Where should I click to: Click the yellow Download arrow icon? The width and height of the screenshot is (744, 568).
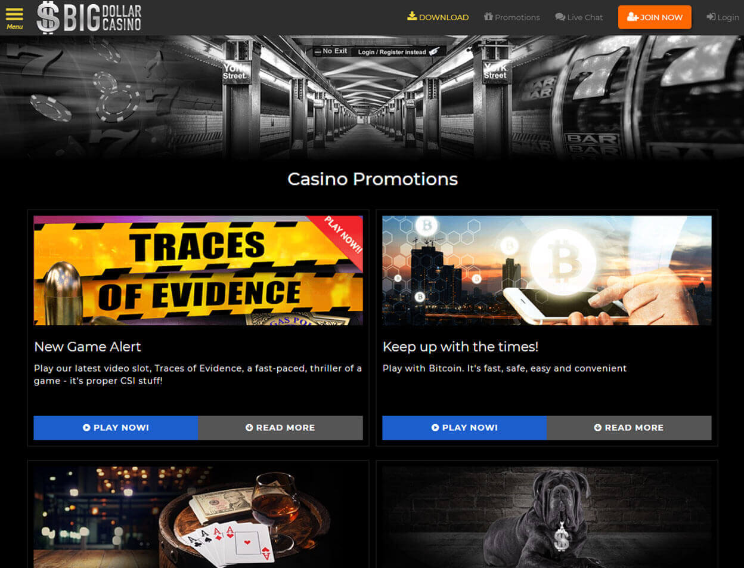point(412,17)
